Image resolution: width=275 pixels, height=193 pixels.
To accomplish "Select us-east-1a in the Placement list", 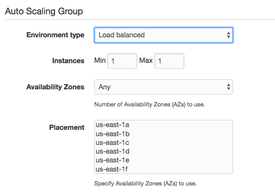I will tap(164, 125).
